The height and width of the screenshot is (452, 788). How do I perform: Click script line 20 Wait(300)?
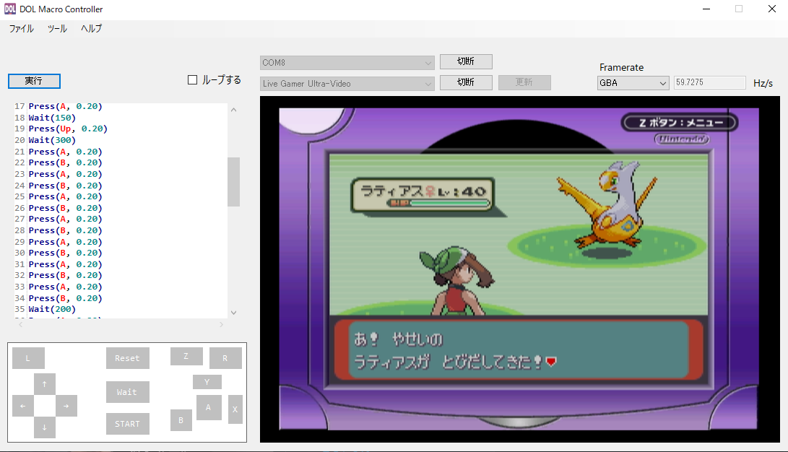tap(52, 140)
